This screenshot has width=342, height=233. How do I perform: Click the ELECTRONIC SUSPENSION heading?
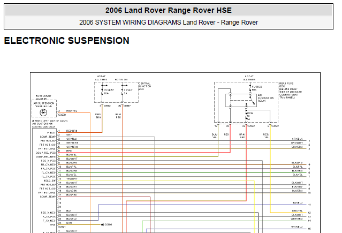coord(67,41)
